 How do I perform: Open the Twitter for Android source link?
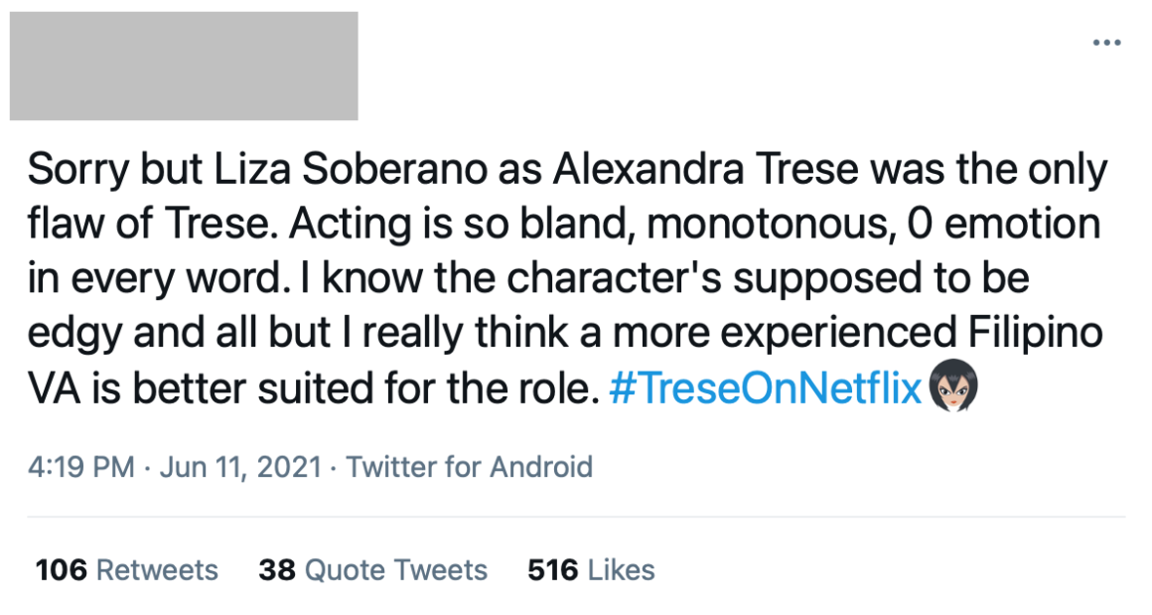pos(469,467)
